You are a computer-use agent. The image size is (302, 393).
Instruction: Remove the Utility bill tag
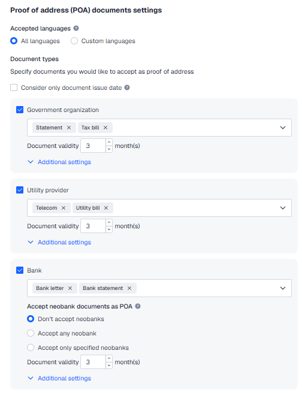(x=106, y=208)
